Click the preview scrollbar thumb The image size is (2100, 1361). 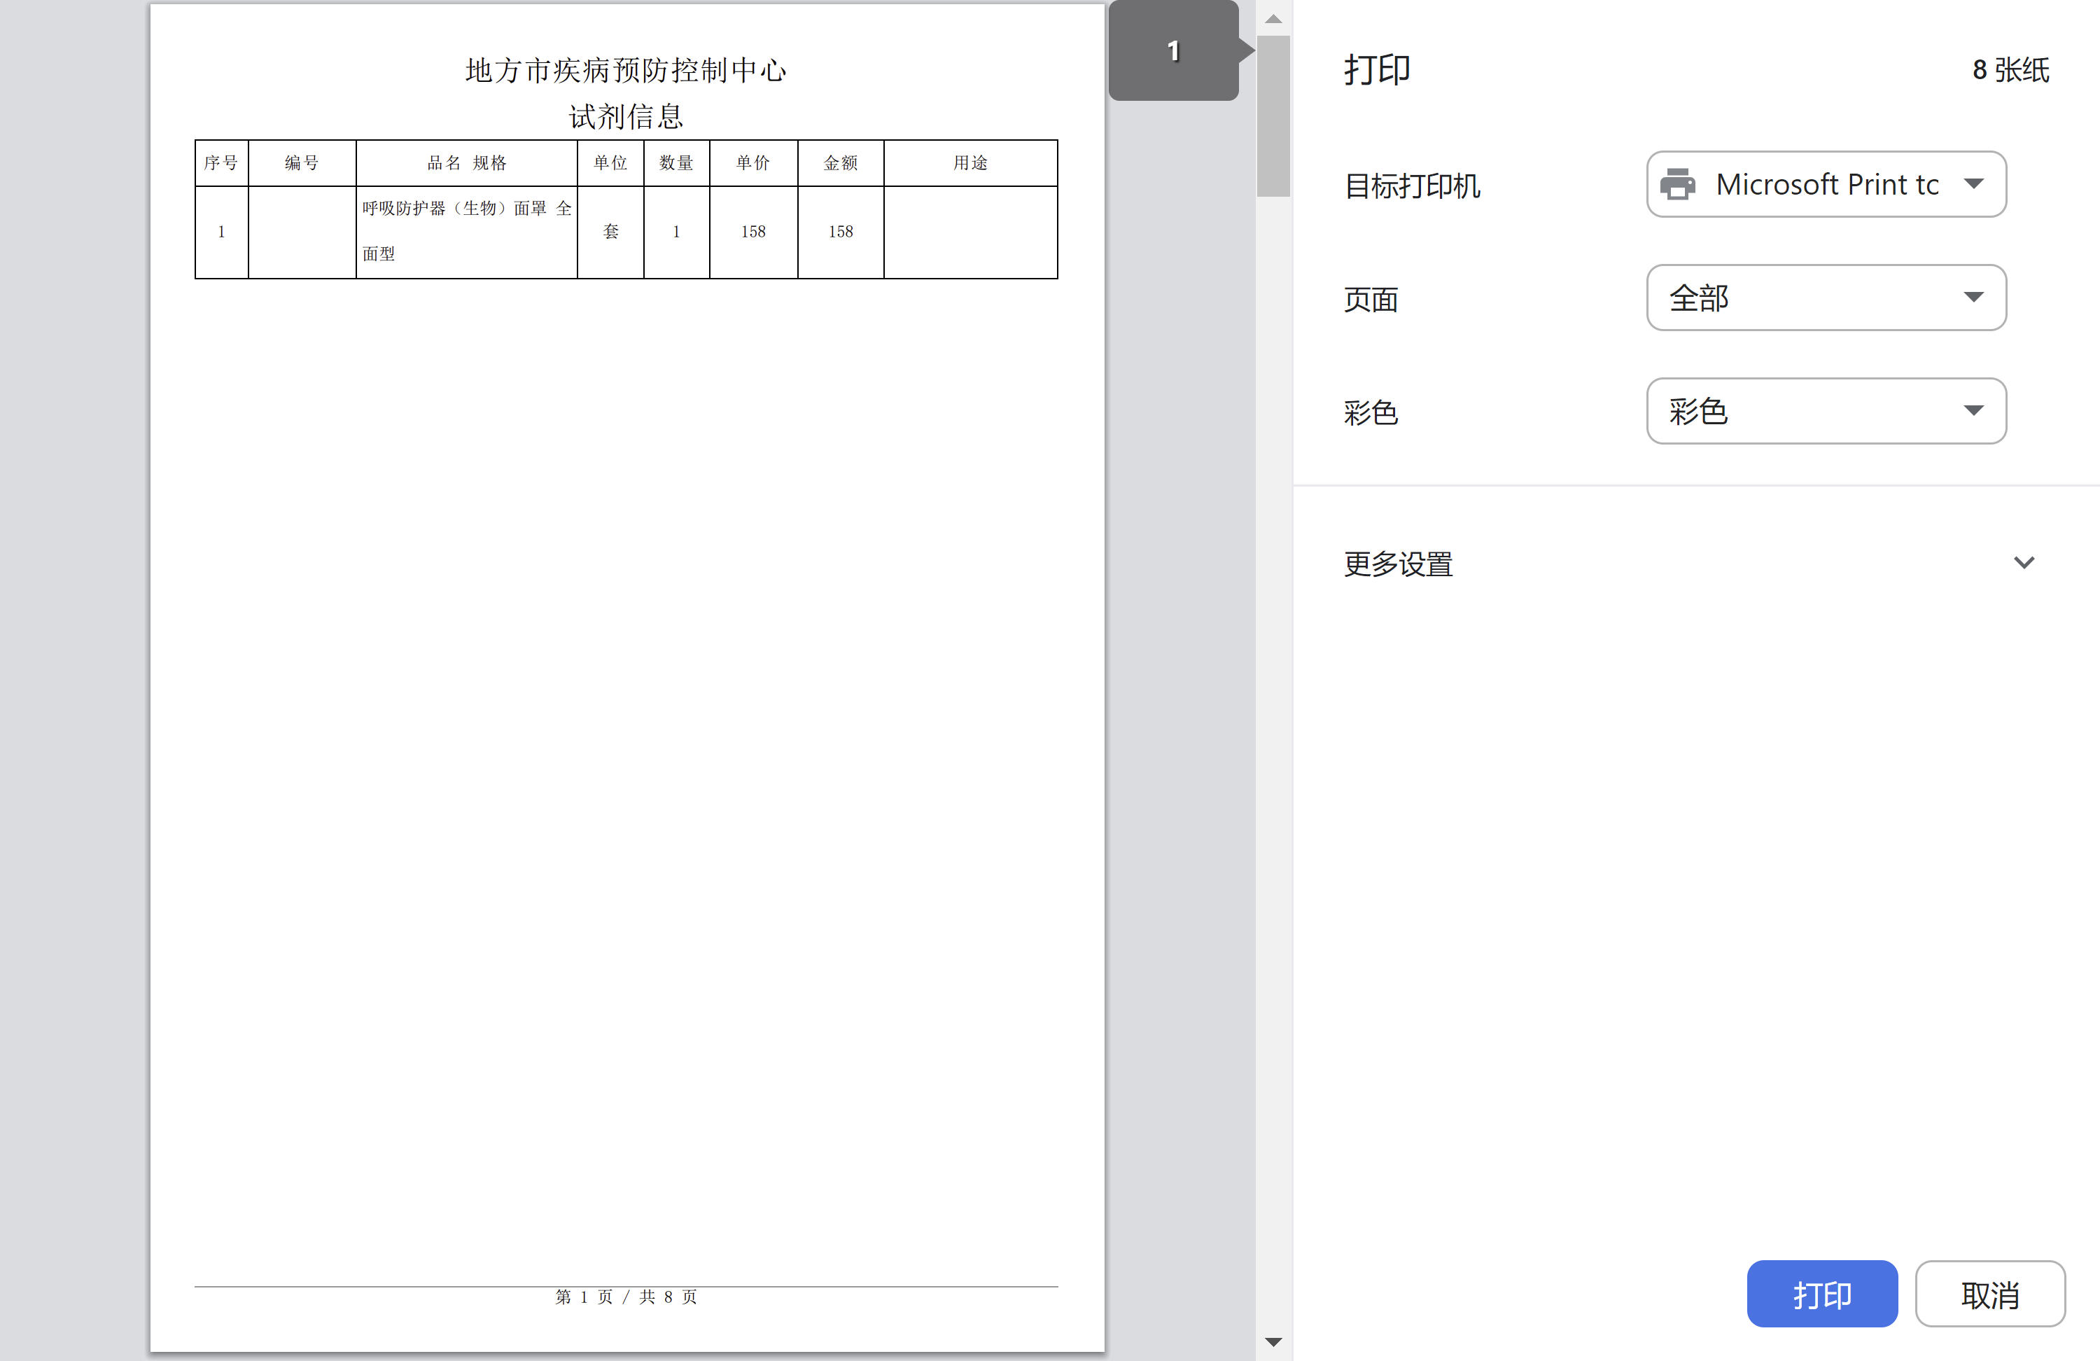(x=1273, y=116)
